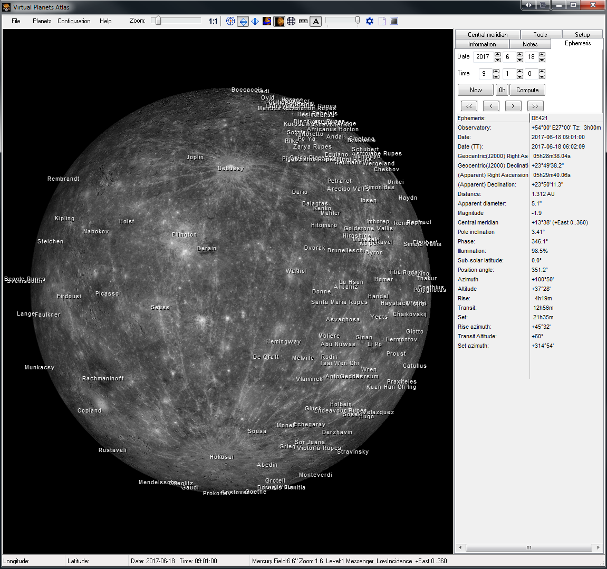Viewport: 607px width, 569px height.
Task: Click the fast-forward >> time step button
Action: [x=535, y=106]
